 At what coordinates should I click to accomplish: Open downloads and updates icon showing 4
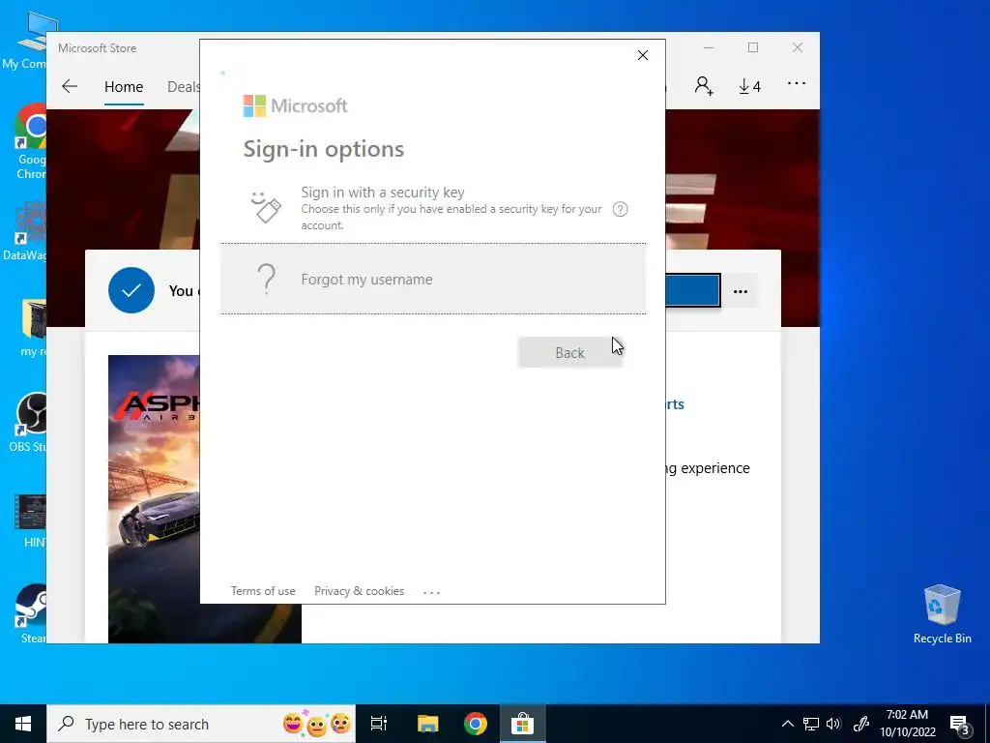[x=749, y=86]
